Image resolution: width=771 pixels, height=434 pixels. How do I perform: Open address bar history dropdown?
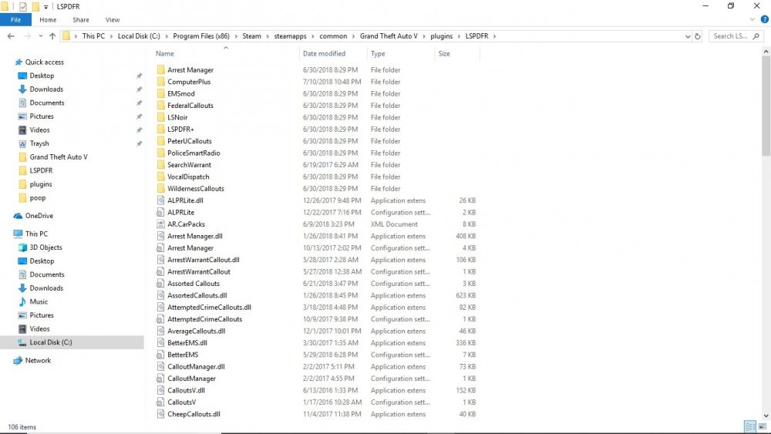(x=688, y=36)
